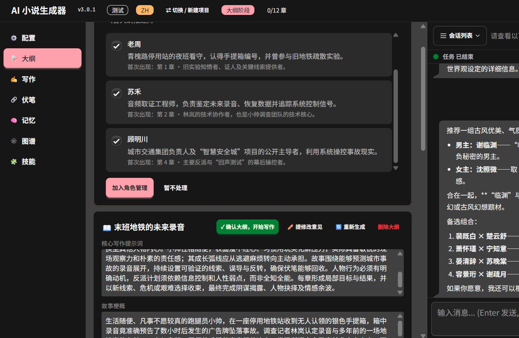Uncheck the 苏禾 character checkbox
This screenshot has width=519, height=338.
(x=116, y=93)
